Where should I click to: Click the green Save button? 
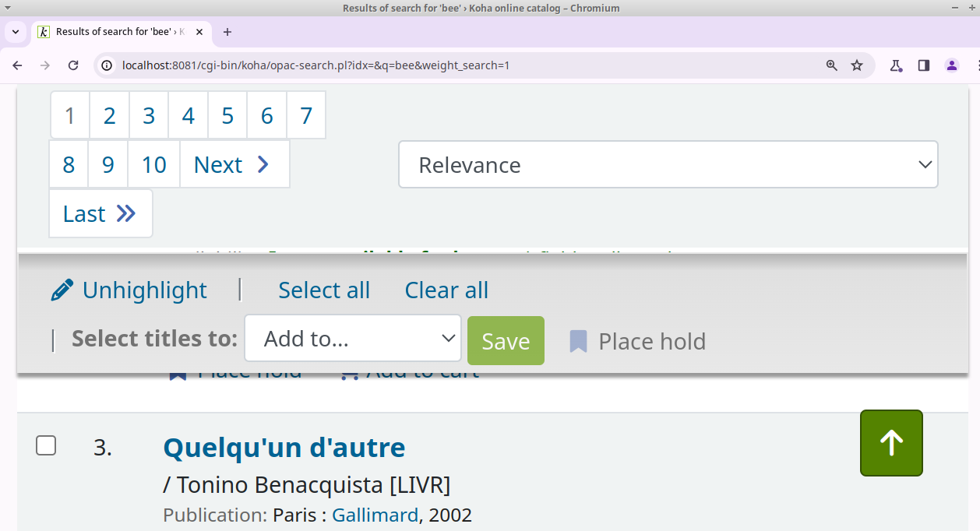[x=506, y=341]
